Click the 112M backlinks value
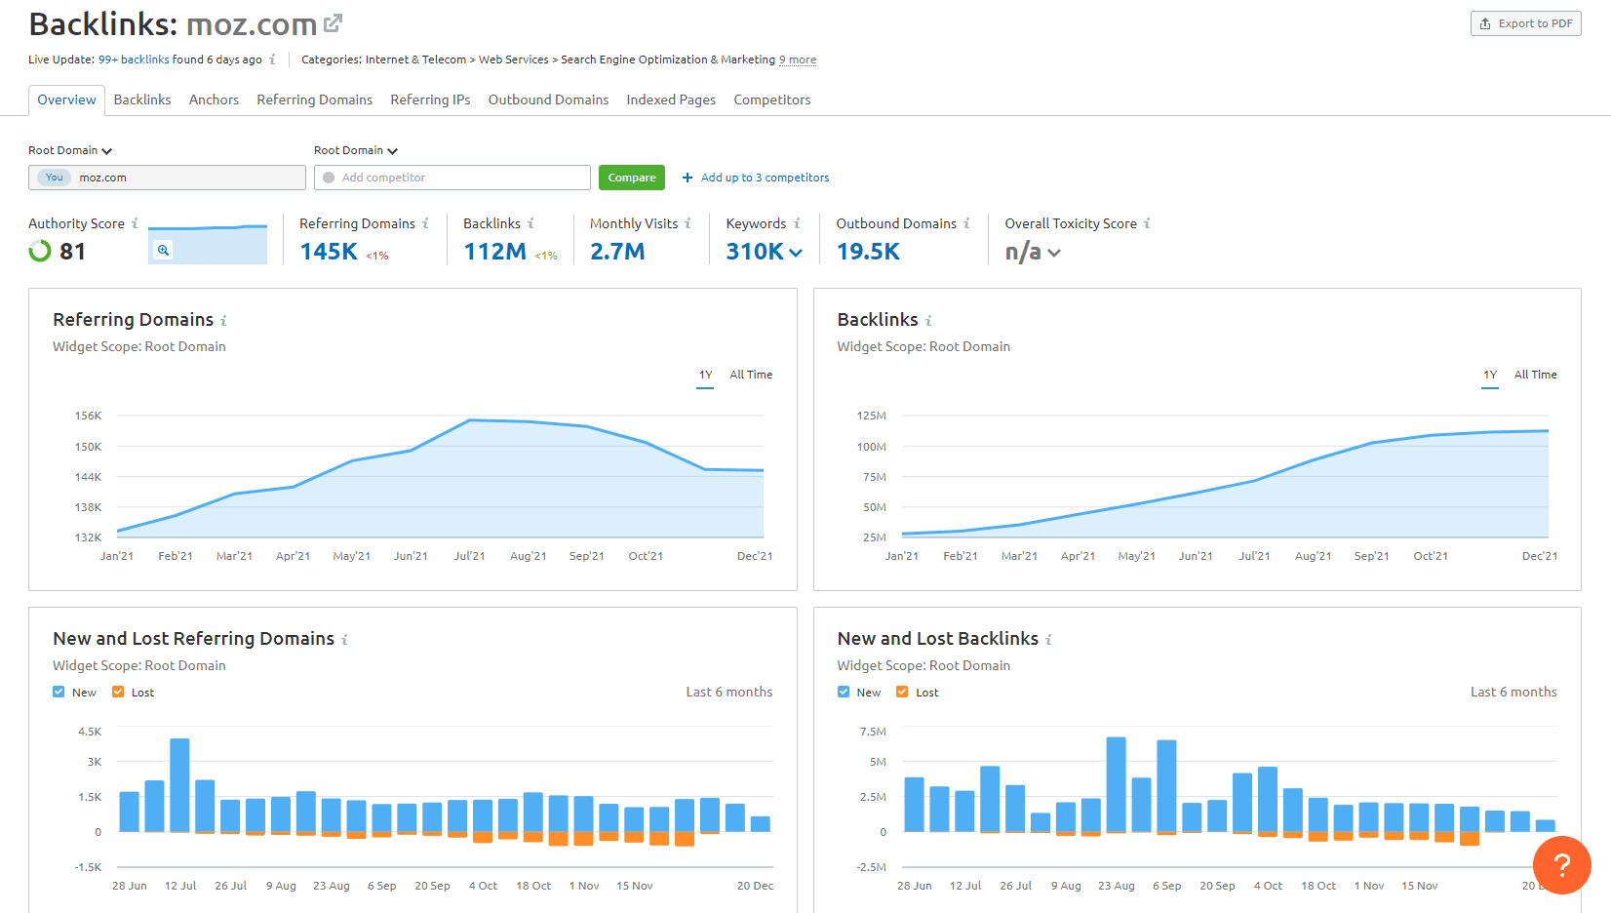 click(494, 252)
